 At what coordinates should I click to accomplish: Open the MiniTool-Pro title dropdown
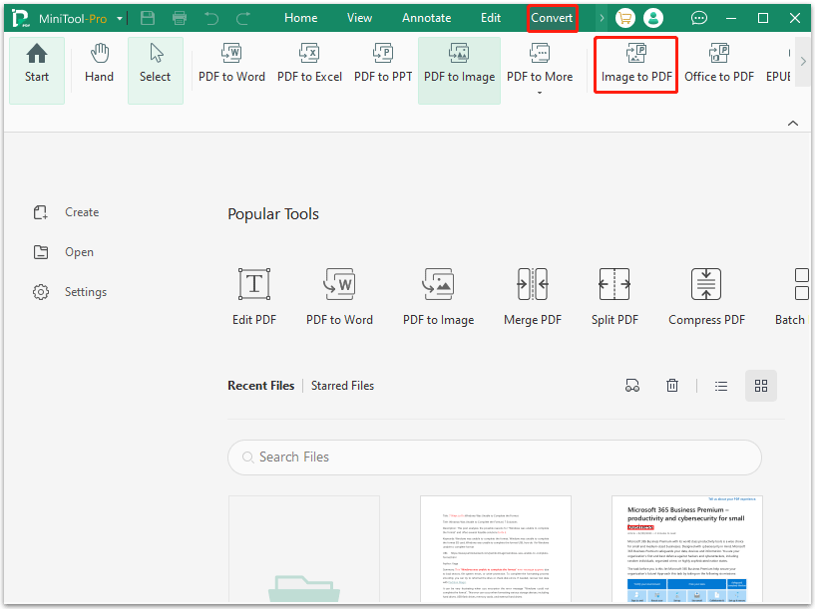coord(119,17)
